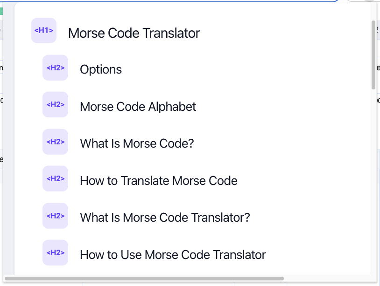This screenshot has height=286, width=380.
Task: Click the H2 badge beside Options
Action: pos(55,68)
